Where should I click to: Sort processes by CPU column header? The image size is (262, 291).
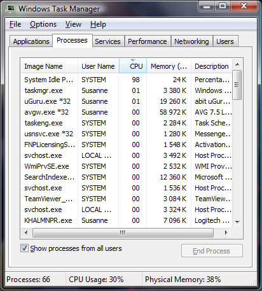[x=133, y=66]
